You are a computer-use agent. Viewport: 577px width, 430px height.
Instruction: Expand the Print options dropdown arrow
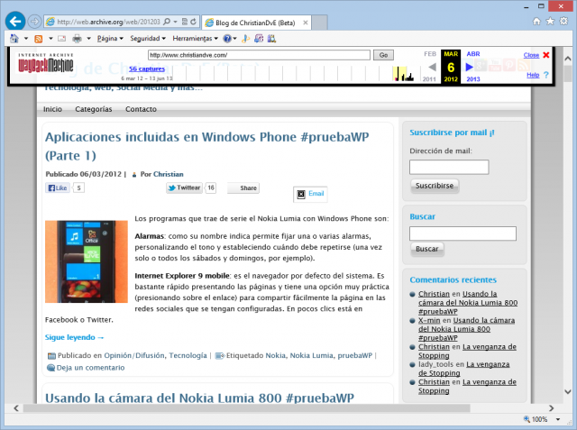pos(88,38)
